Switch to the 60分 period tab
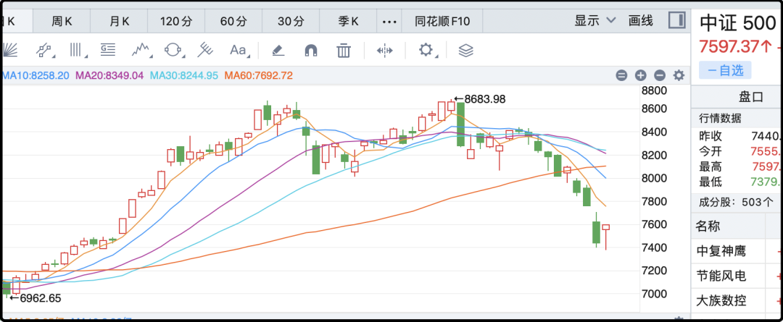 click(x=233, y=21)
